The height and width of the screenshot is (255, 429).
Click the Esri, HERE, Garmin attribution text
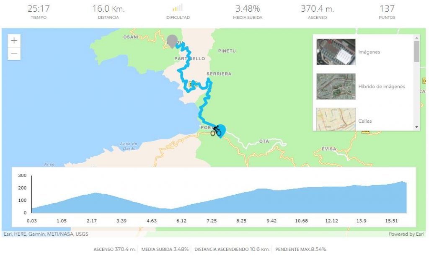[x=46, y=234]
